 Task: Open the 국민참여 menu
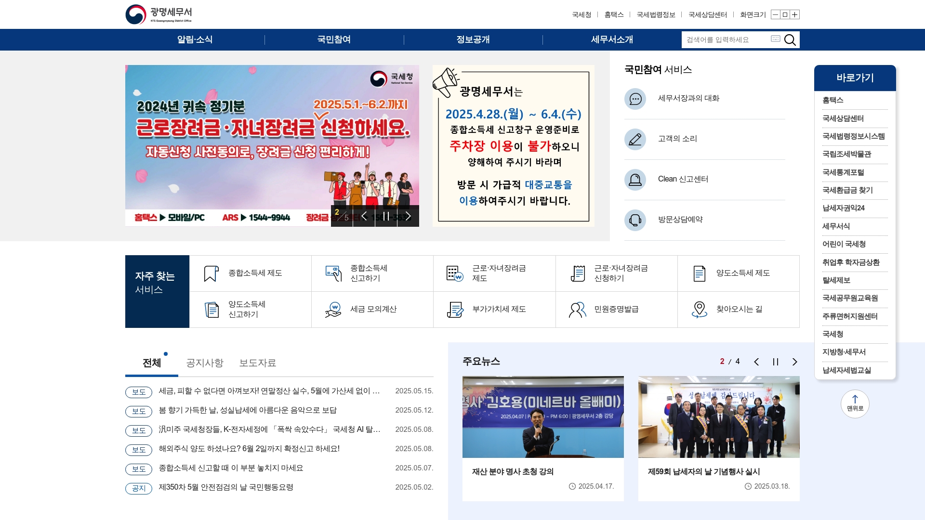(x=334, y=39)
